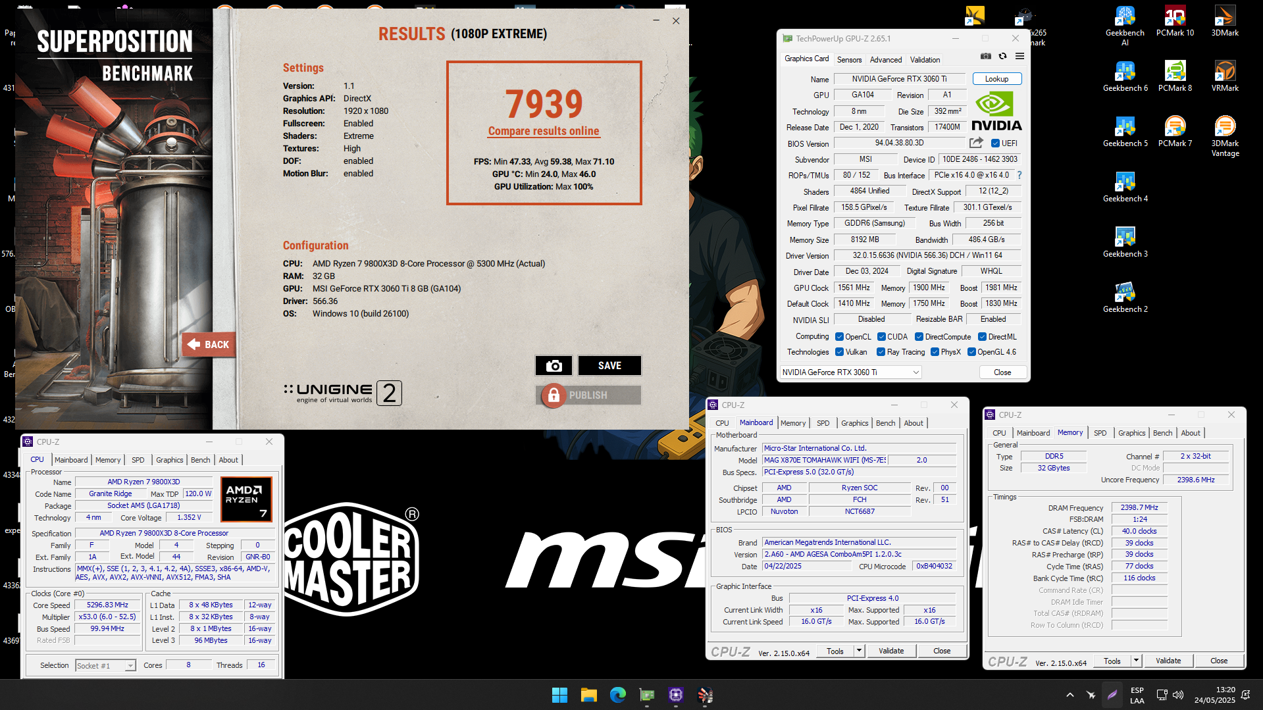
Task: Open Geekbench 2 desktop icon
Action: pyautogui.click(x=1125, y=297)
